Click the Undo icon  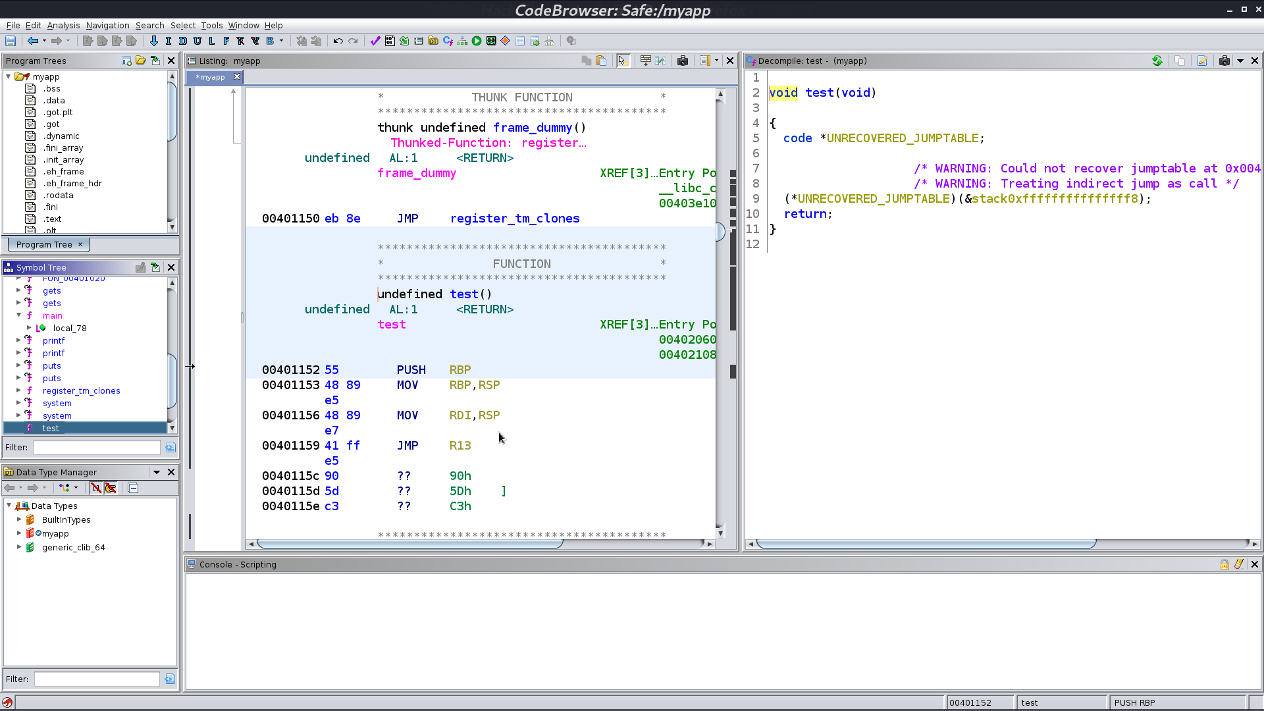click(x=338, y=41)
